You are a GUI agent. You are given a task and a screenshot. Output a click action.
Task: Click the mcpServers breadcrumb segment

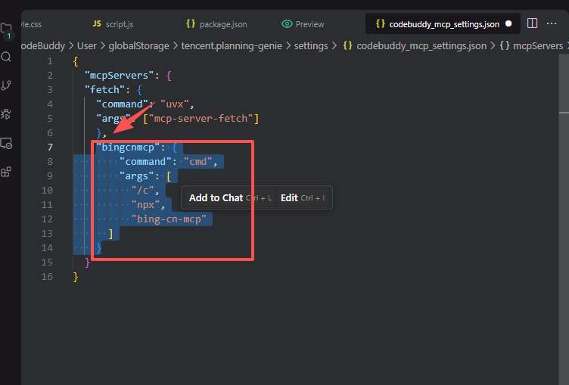538,45
